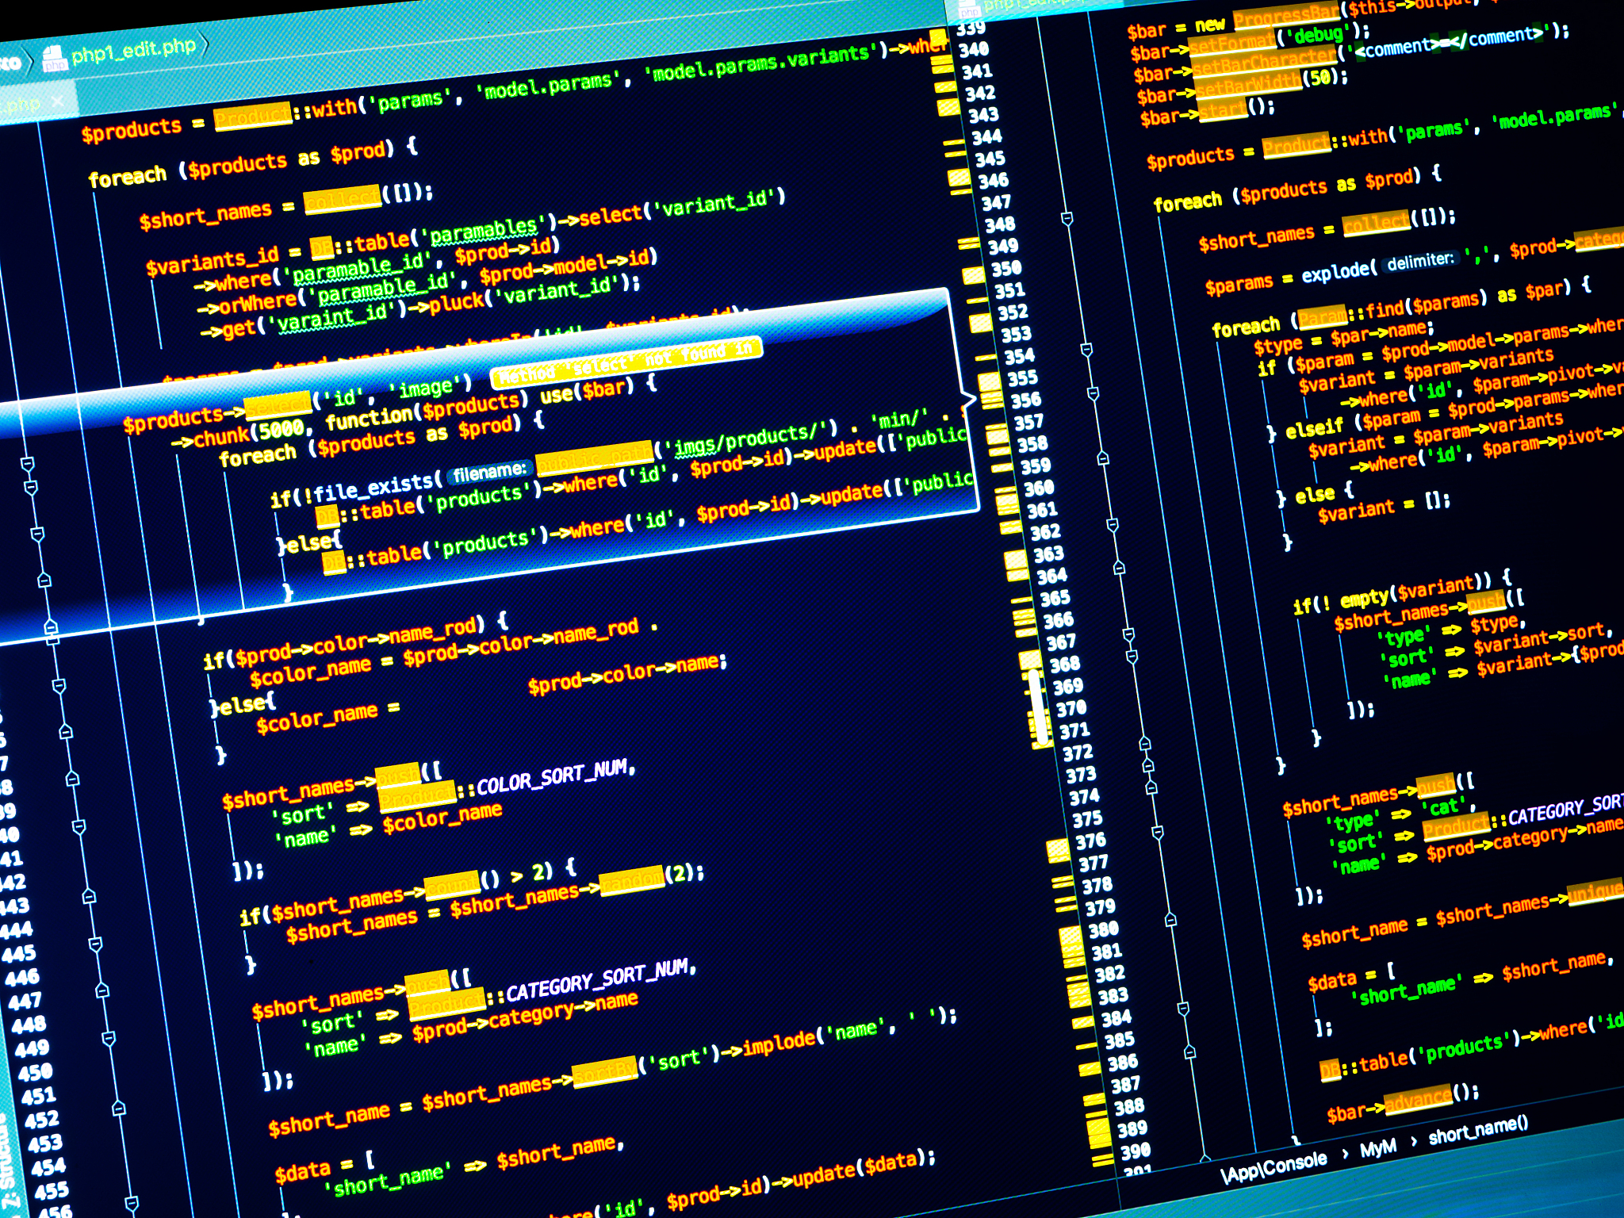
Task: Click line number 360 in the gutter
Action: tap(1039, 488)
